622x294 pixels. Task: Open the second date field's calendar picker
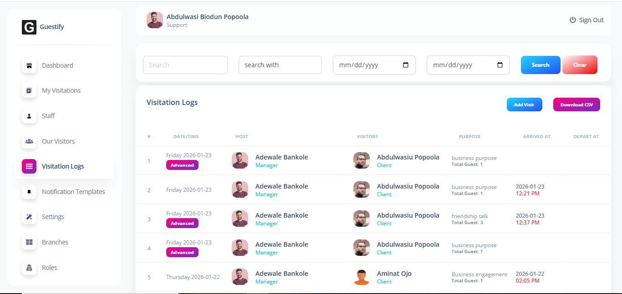(x=500, y=65)
